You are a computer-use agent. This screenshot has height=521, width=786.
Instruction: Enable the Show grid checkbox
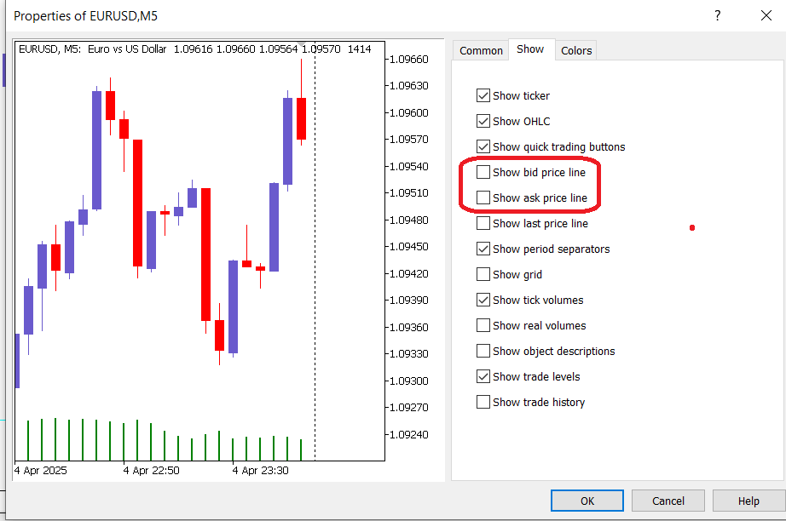point(483,274)
